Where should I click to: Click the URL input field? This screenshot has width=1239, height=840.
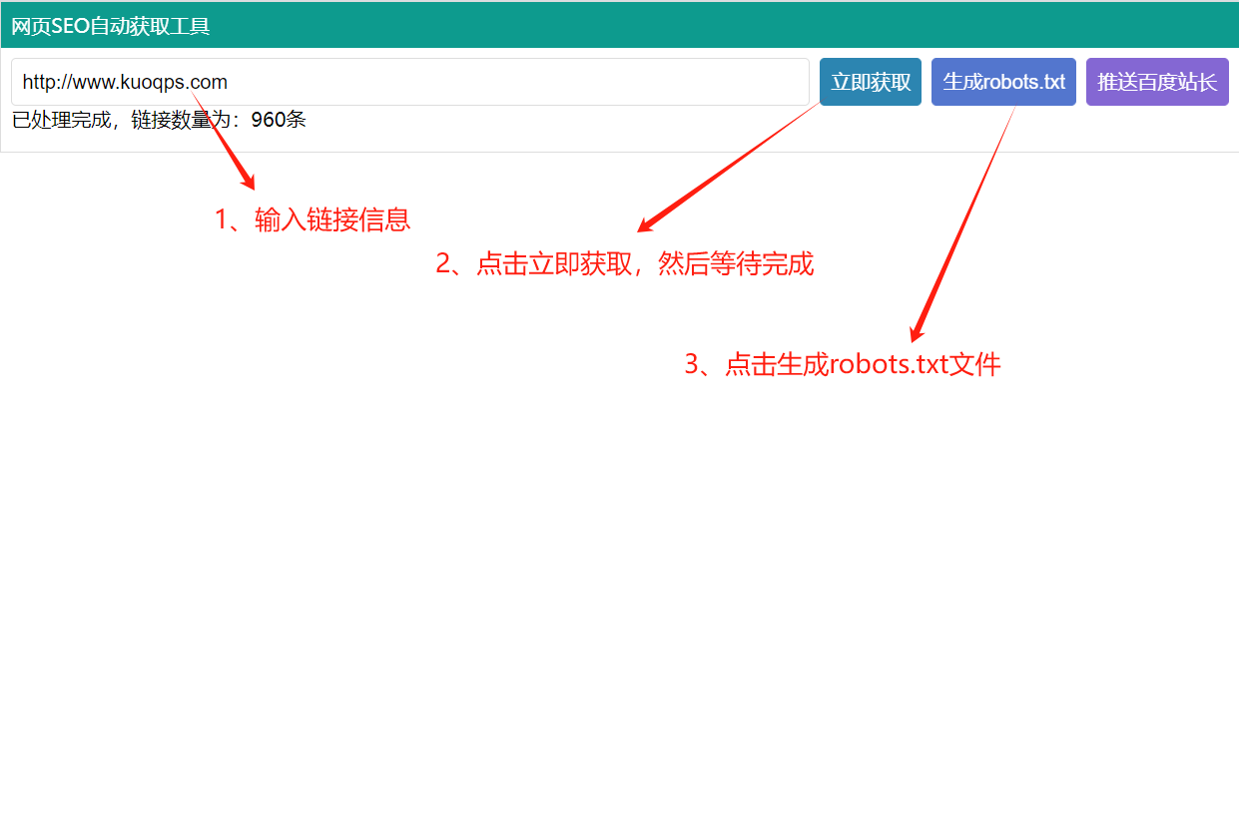(x=409, y=82)
